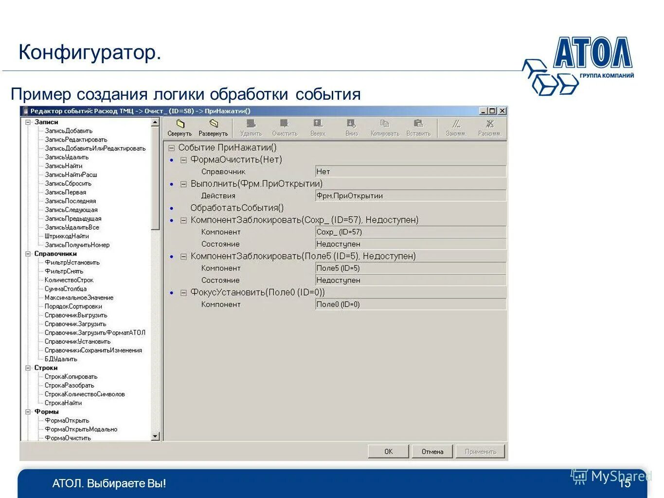664x498 pixels.
Task: Collapse the Справочники tree group
Action: pos(28,254)
